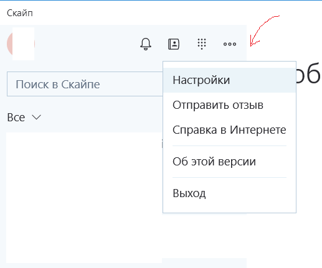Open Справка в Интернете
Image resolution: width=322 pixels, height=268 pixels.
point(229,130)
